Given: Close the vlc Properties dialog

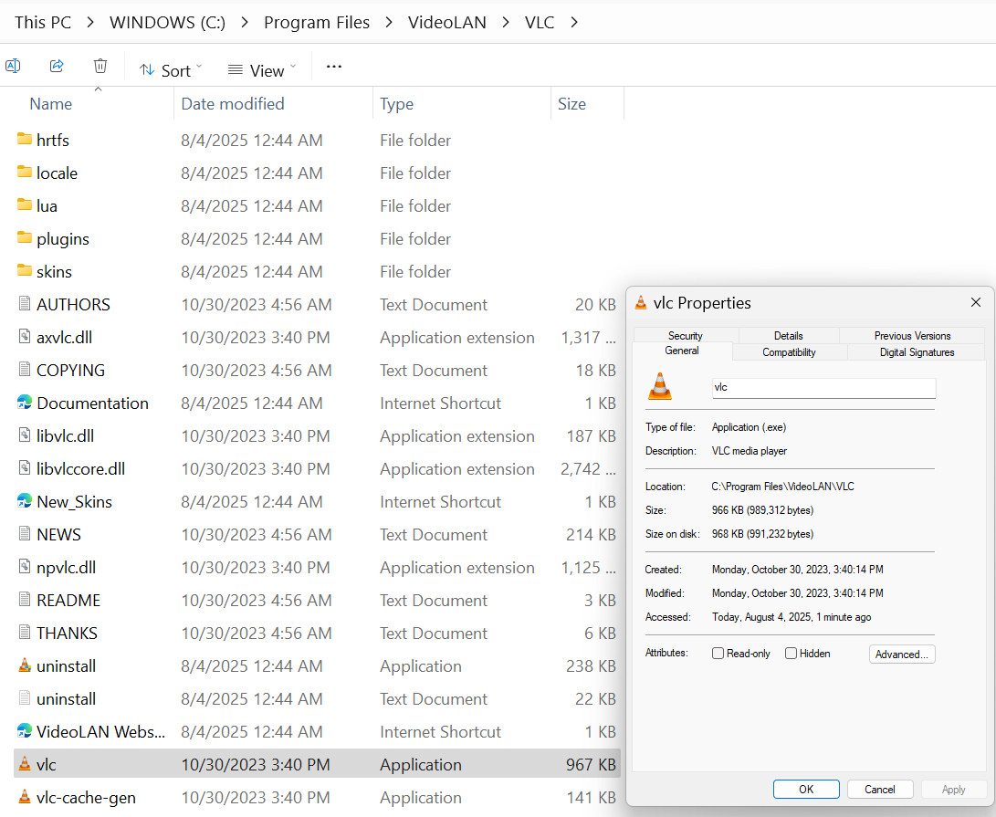Looking at the screenshot, I should pyautogui.click(x=976, y=302).
